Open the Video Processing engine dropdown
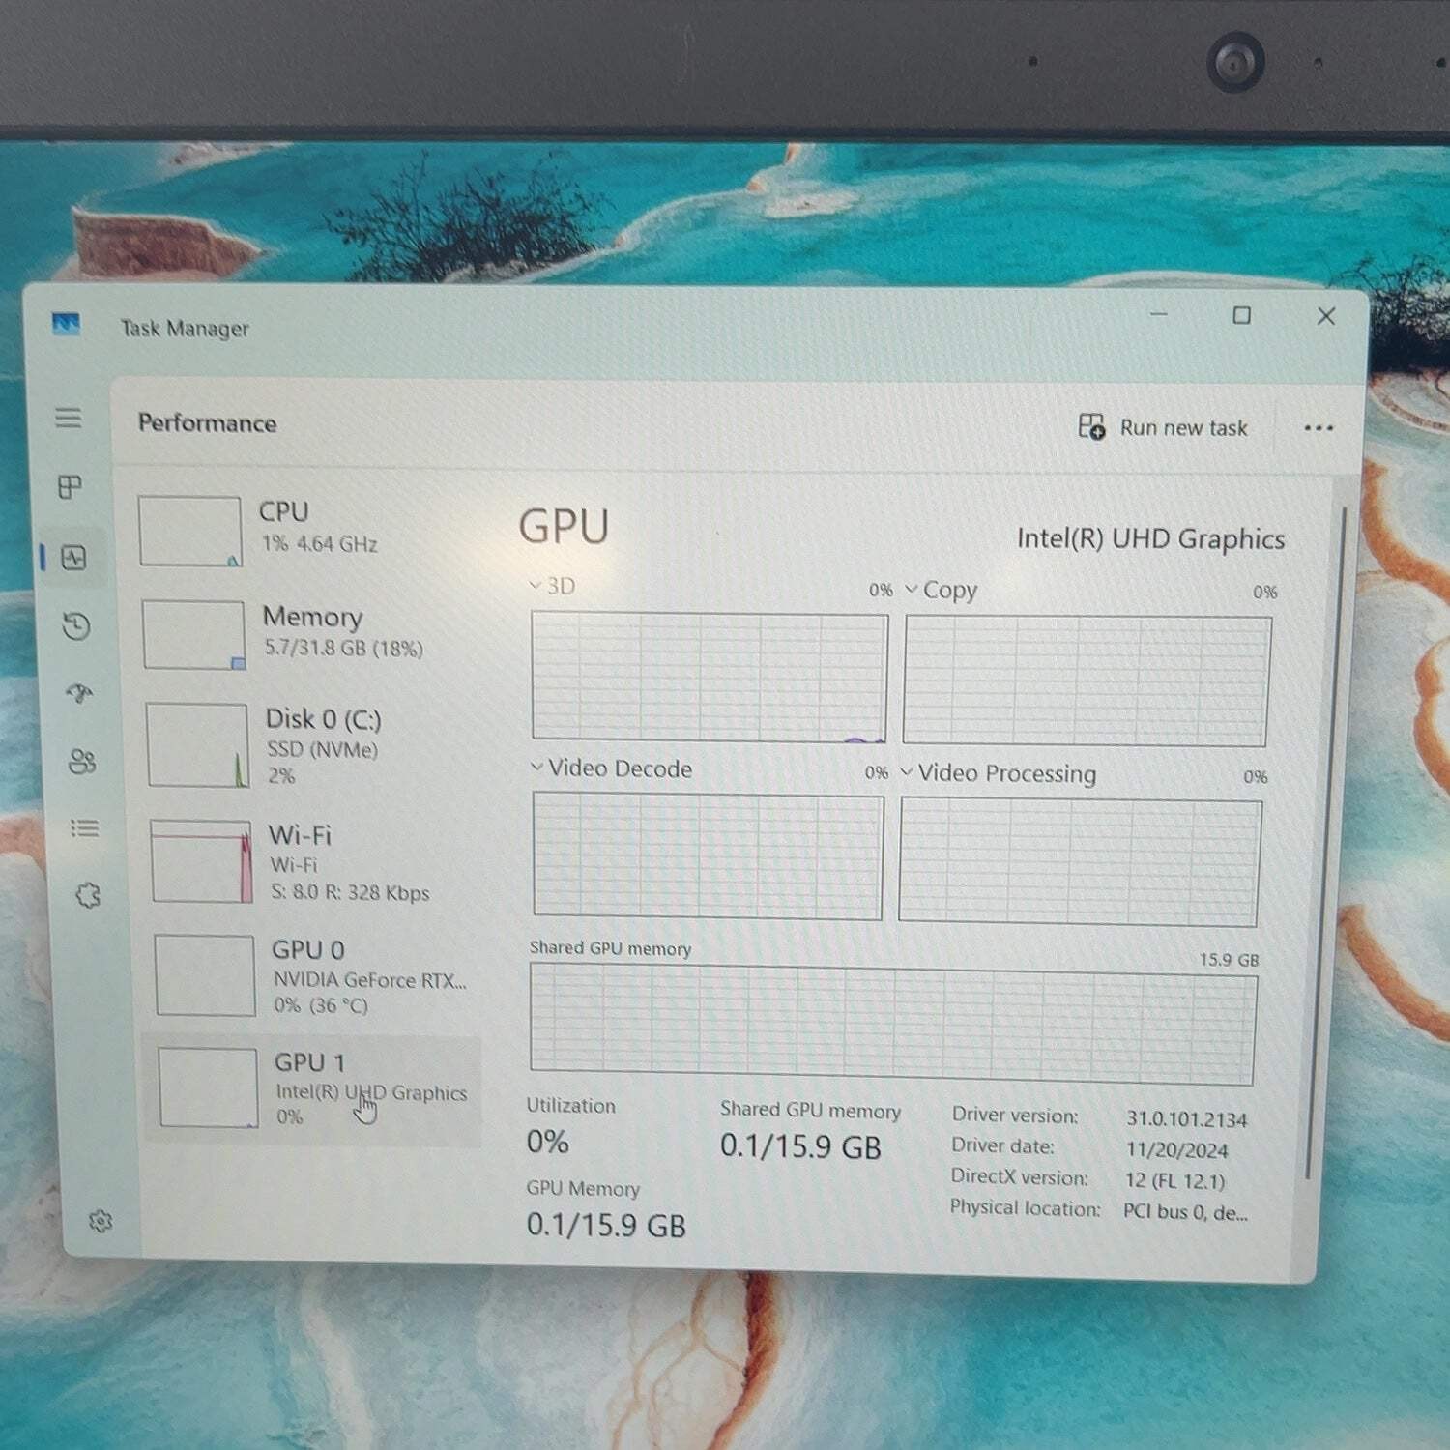The height and width of the screenshot is (1450, 1450). [x=999, y=773]
